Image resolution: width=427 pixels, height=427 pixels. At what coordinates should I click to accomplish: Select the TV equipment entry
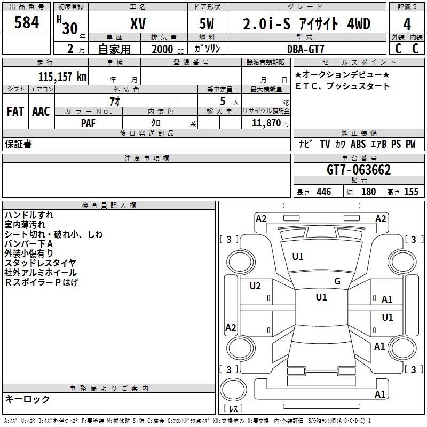click(325, 144)
